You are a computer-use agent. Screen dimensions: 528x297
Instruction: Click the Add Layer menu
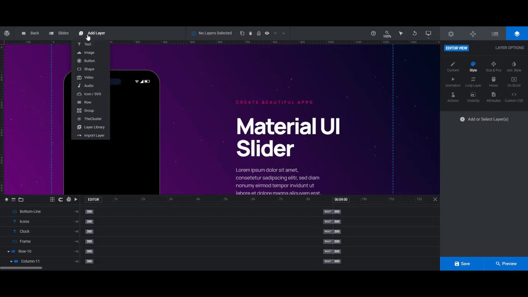pos(92,33)
